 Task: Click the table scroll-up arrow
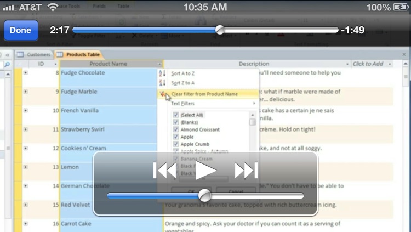pyautogui.click(x=406, y=64)
